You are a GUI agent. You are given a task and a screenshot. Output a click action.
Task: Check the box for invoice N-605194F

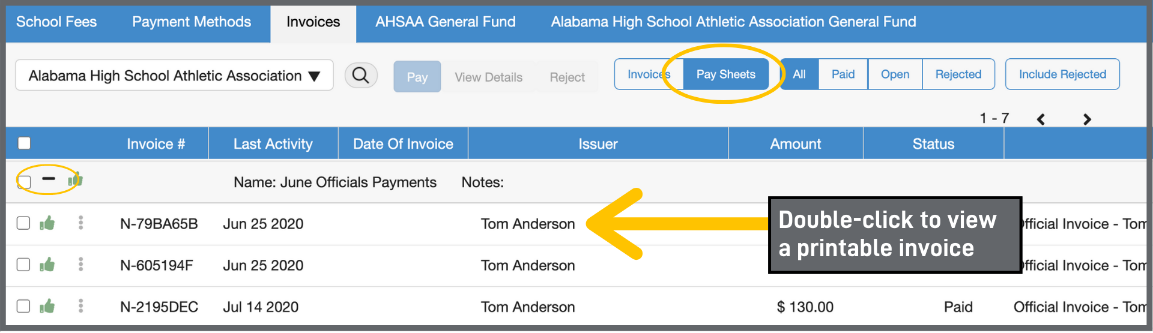coord(23,265)
